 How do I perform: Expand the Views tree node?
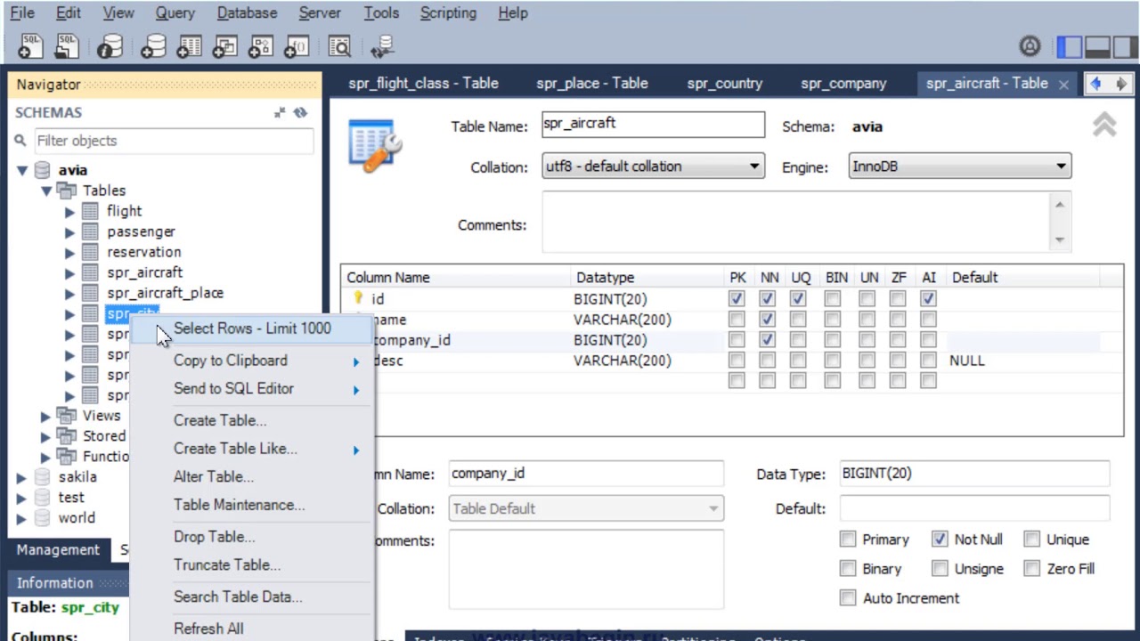[45, 416]
